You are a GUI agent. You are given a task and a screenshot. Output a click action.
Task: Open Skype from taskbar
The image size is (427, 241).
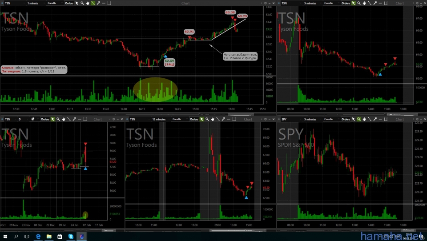[x=71, y=237]
